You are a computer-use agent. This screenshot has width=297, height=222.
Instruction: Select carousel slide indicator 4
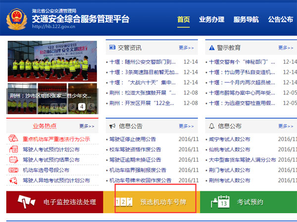[82, 107]
